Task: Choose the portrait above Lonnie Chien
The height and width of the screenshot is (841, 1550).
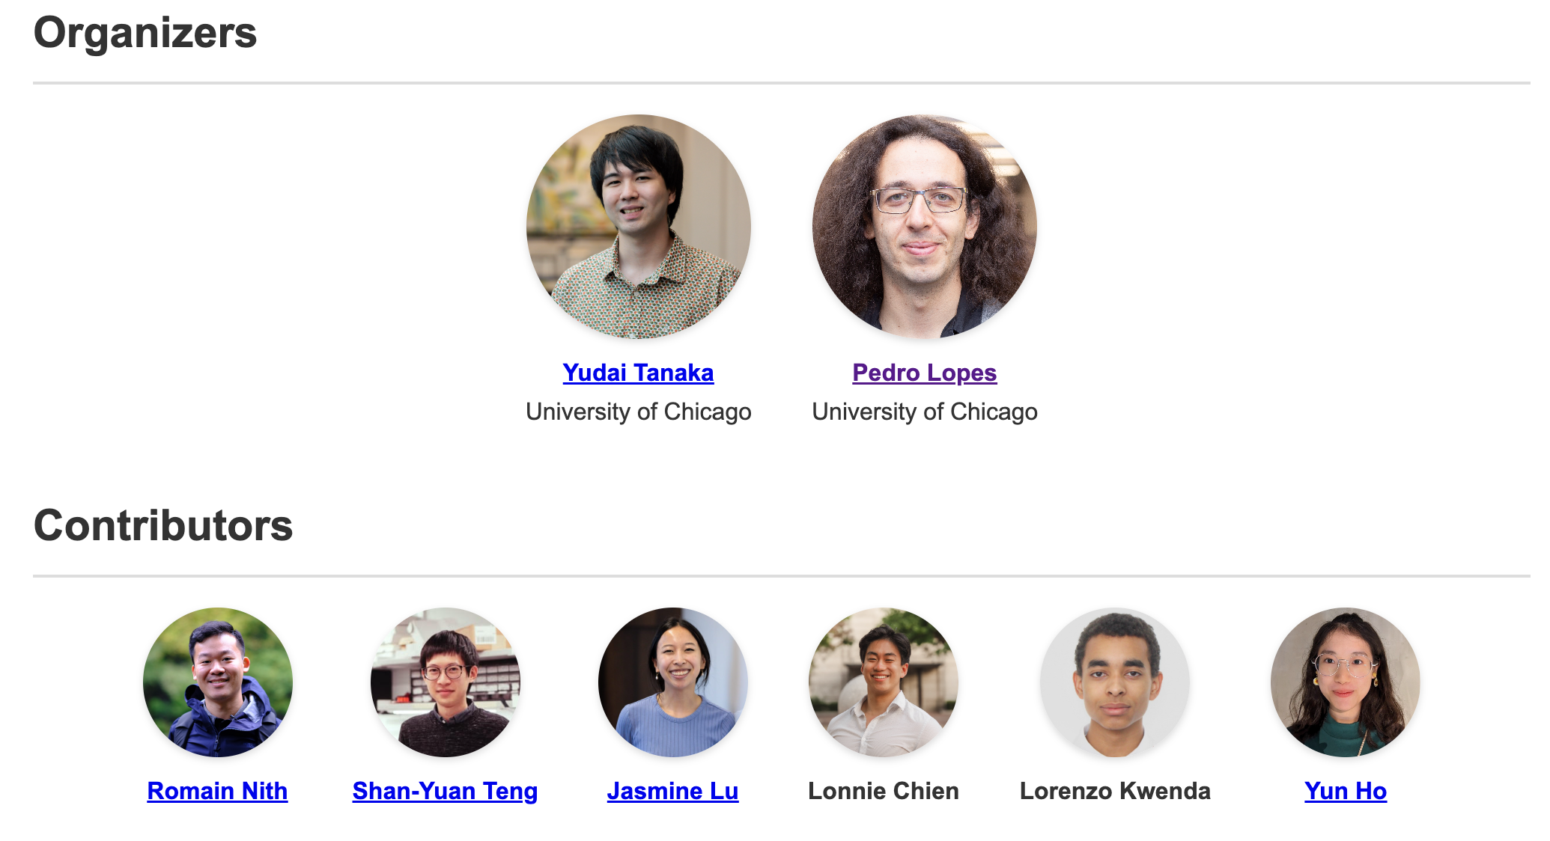Action: click(x=884, y=682)
